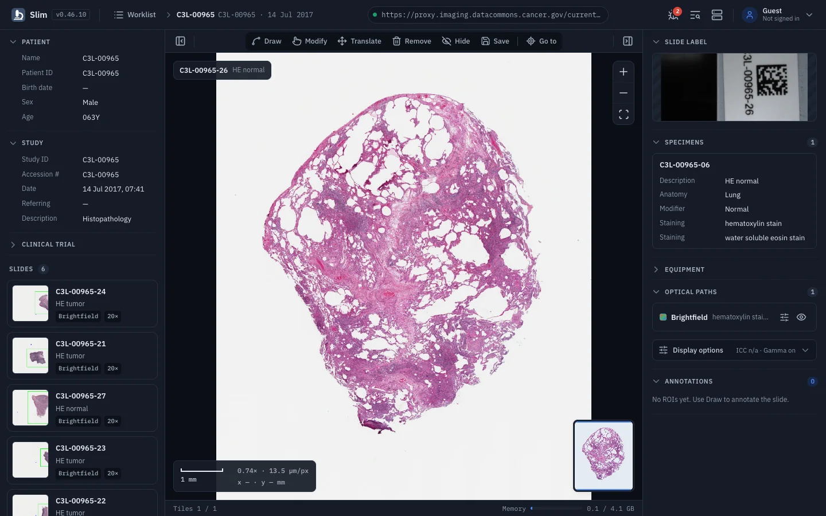Zoom out with the minus button
Viewport: 826px width, 516px height.
point(624,93)
